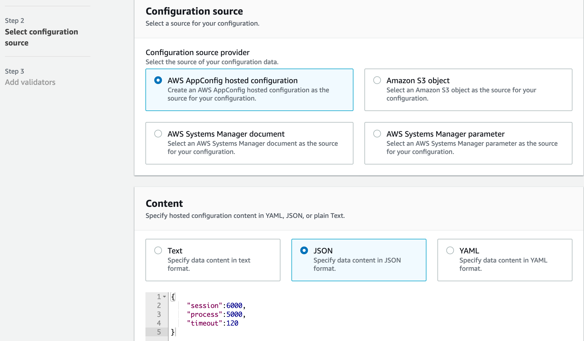Click line number 3 in gutter

pyautogui.click(x=159, y=314)
